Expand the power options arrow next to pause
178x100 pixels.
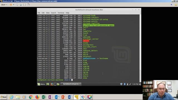click(x=14, y=5)
